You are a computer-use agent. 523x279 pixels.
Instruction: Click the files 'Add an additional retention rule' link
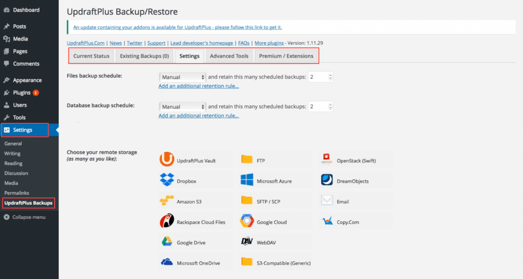pyautogui.click(x=199, y=86)
